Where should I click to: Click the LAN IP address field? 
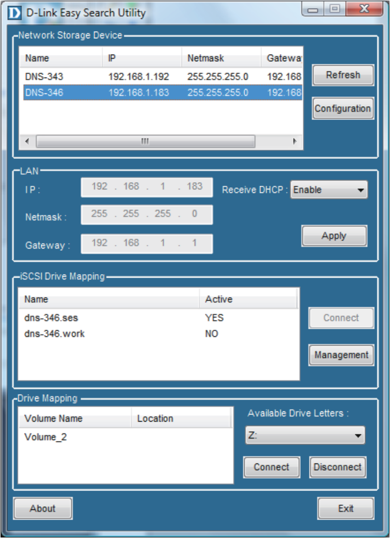[147, 187]
